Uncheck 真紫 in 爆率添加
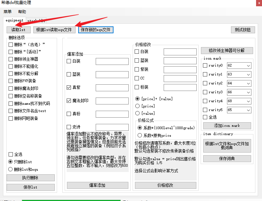Image resolution: width=262 pixels, height=201 pixels. [69, 88]
